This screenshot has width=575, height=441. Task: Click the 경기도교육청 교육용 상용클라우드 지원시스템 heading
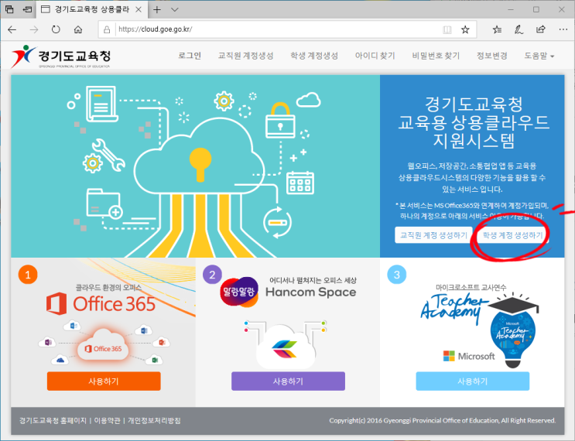(x=474, y=122)
